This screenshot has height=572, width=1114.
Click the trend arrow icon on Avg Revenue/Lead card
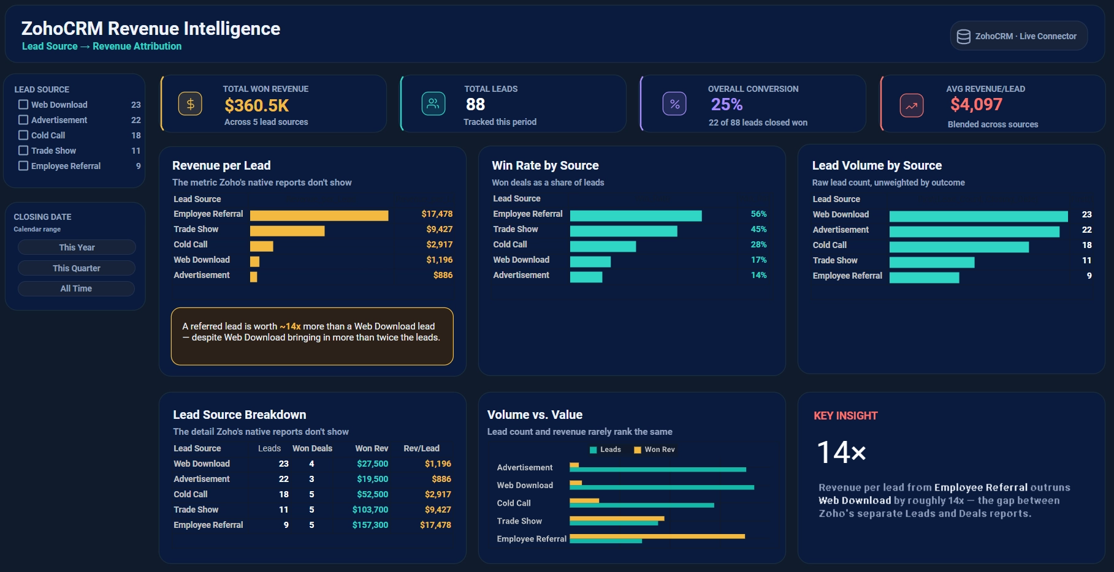pos(912,106)
